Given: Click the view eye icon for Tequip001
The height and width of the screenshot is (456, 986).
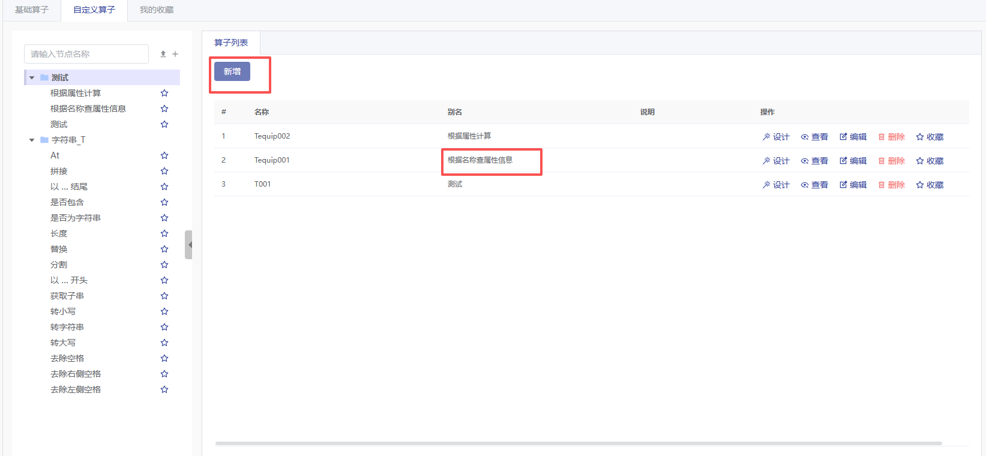Looking at the screenshot, I should (x=805, y=161).
